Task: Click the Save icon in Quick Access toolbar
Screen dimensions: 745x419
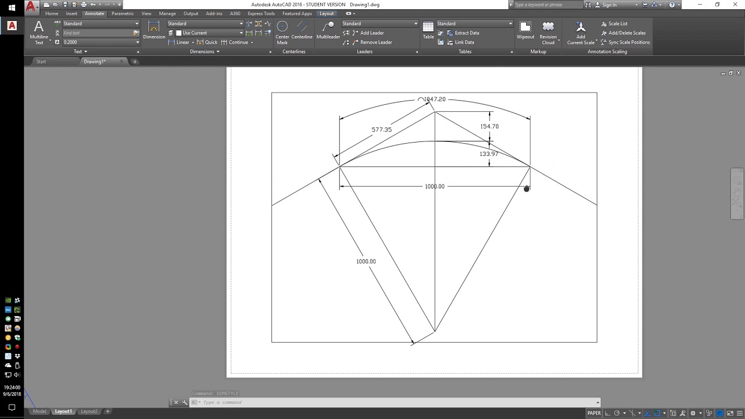Action: tap(65, 5)
